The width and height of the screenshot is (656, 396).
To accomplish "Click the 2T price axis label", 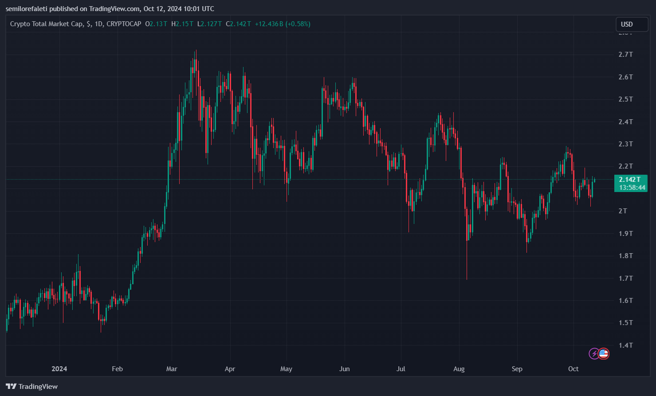I will pos(623,211).
